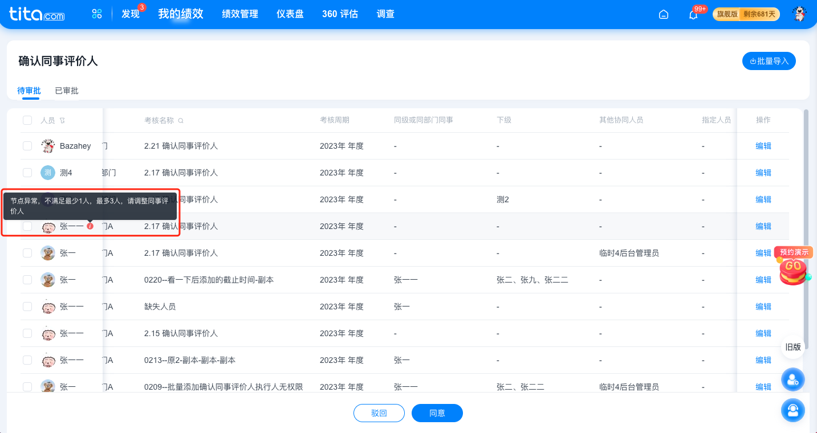Click the 下级 cell showing 测2
This screenshot has height=433, width=817.
503,199
